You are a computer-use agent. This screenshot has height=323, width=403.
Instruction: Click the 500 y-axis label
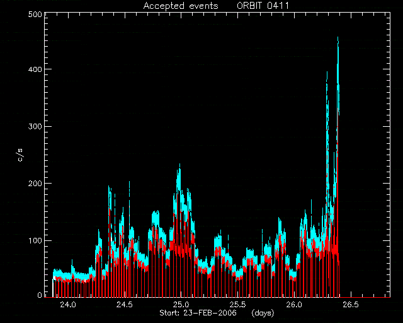coord(35,15)
